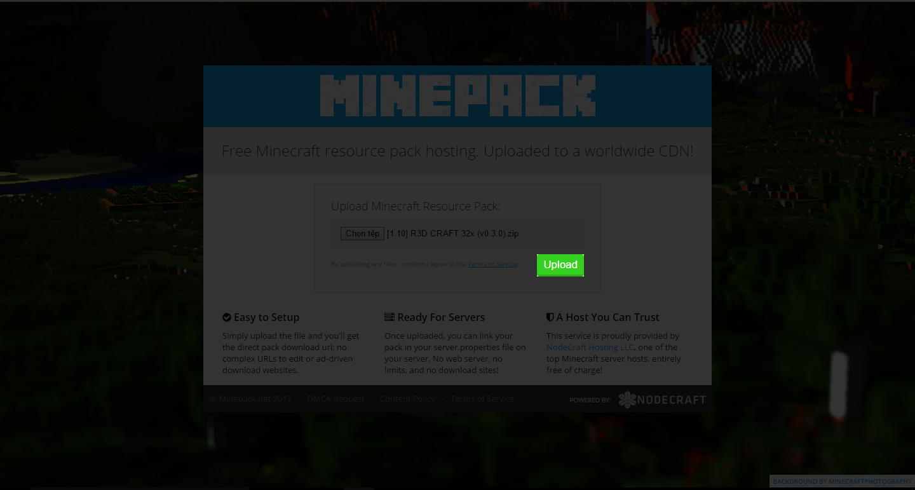The image size is (915, 490).
Task: Click the Ready For Servers heading
Action: [x=441, y=317]
